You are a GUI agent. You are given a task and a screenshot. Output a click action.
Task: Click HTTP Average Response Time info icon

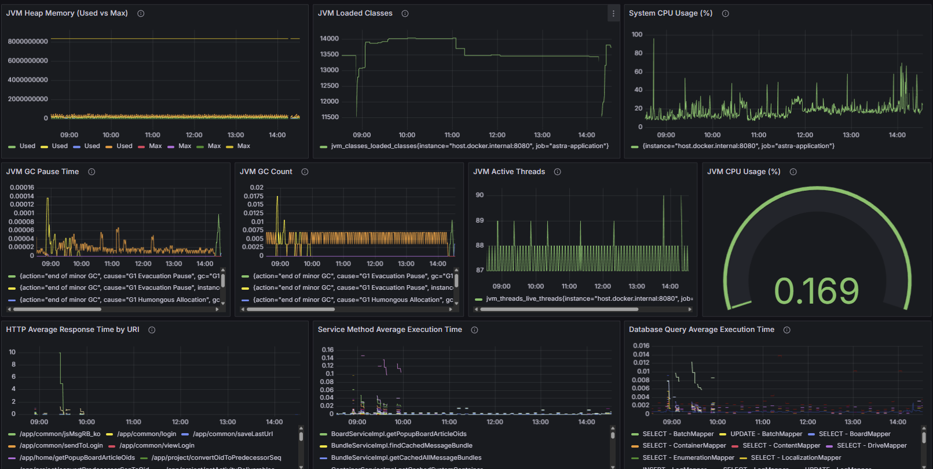tap(152, 330)
